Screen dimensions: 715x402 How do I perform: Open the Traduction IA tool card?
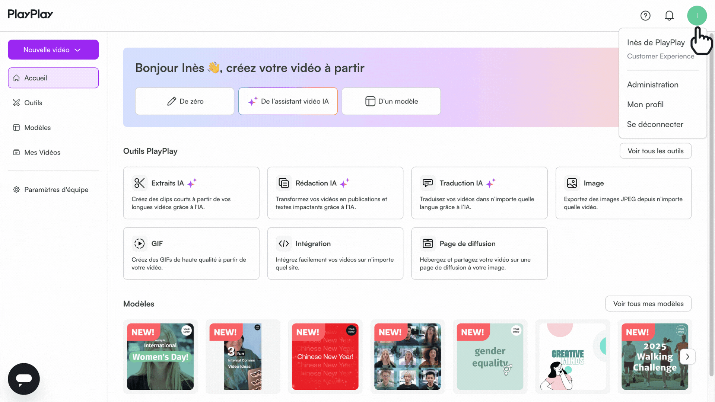pos(479,193)
